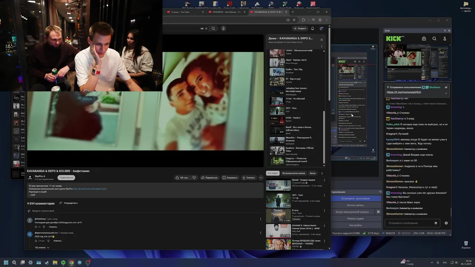Show more filter chips with arrow

322,173
